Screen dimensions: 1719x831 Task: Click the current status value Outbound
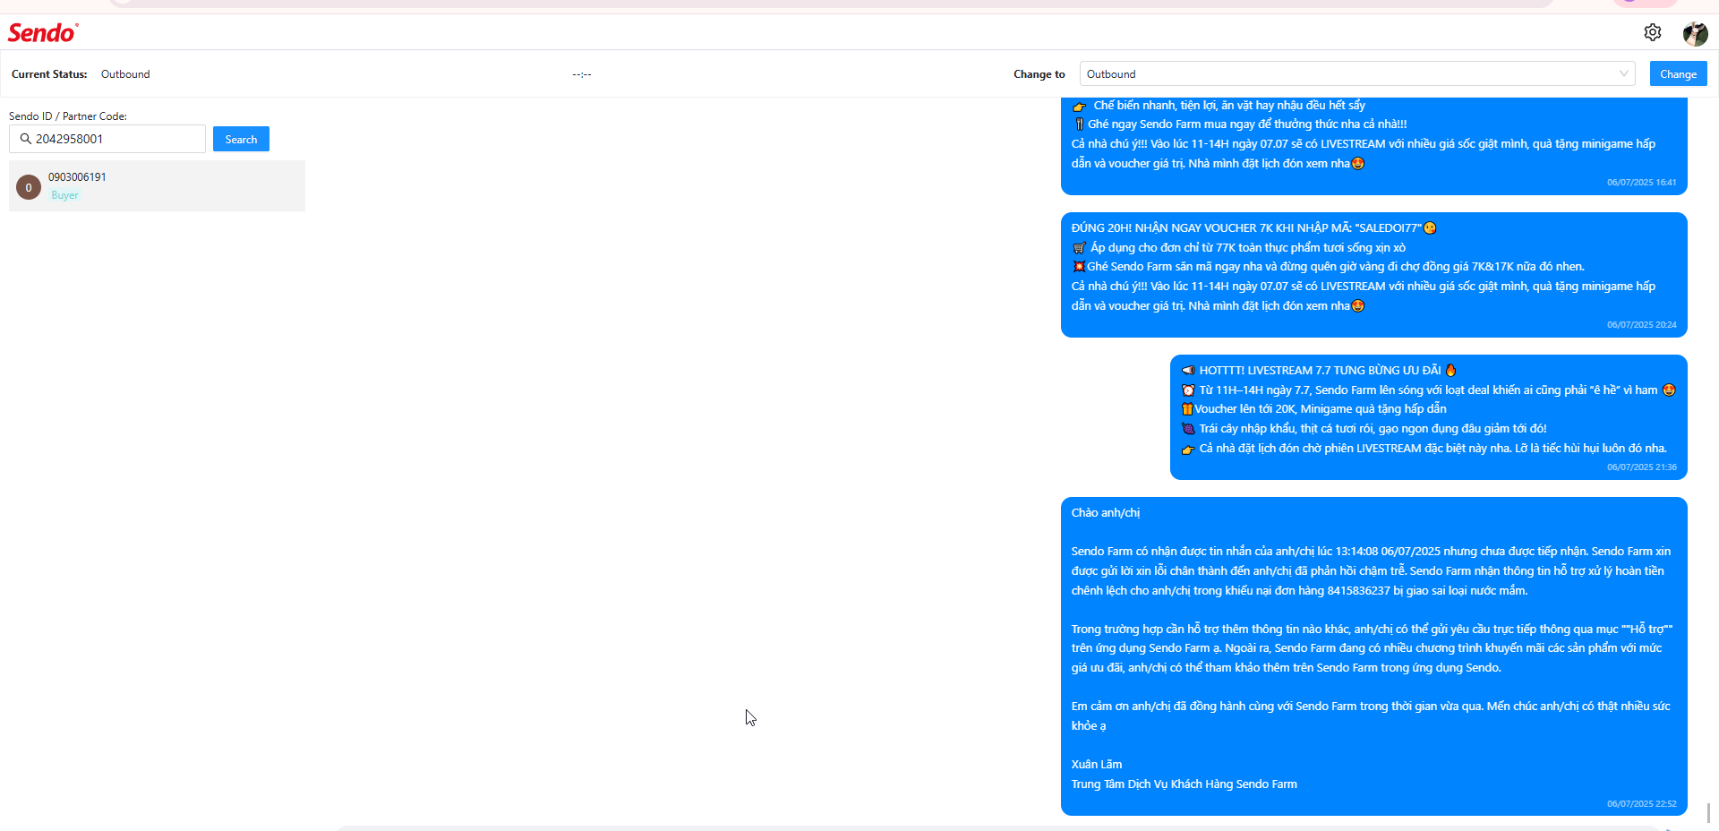pyautogui.click(x=125, y=74)
